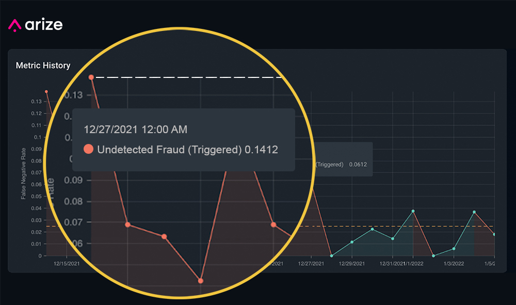
Task: Click the red Undetected Fraud legend dot
Action: pyautogui.click(x=88, y=150)
